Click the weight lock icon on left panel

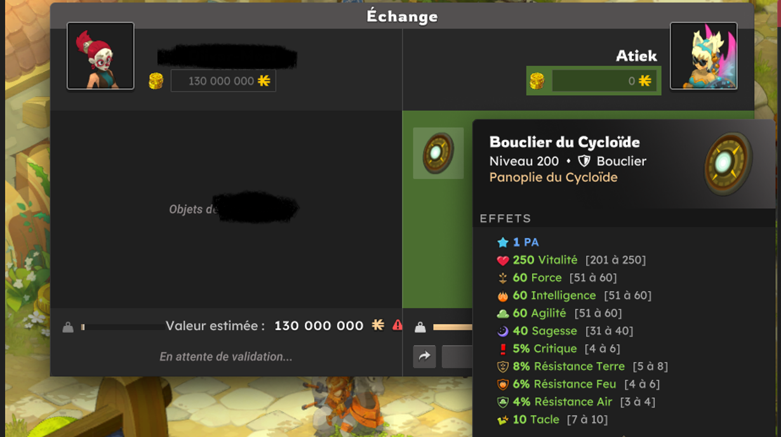coord(68,327)
